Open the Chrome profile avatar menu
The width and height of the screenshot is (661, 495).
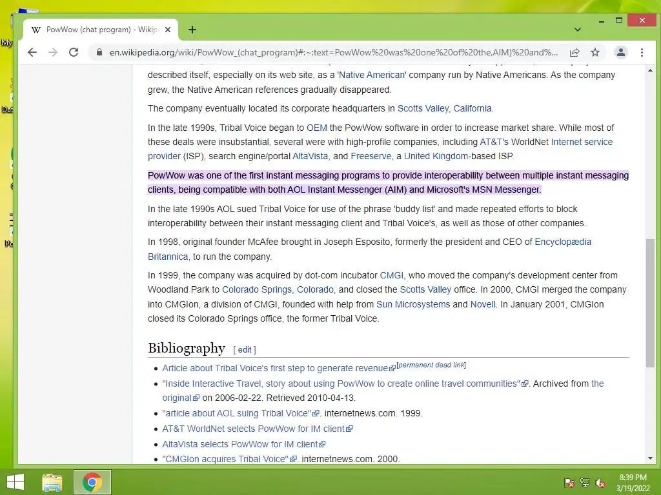pyautogui.click(x=620, y=52)
